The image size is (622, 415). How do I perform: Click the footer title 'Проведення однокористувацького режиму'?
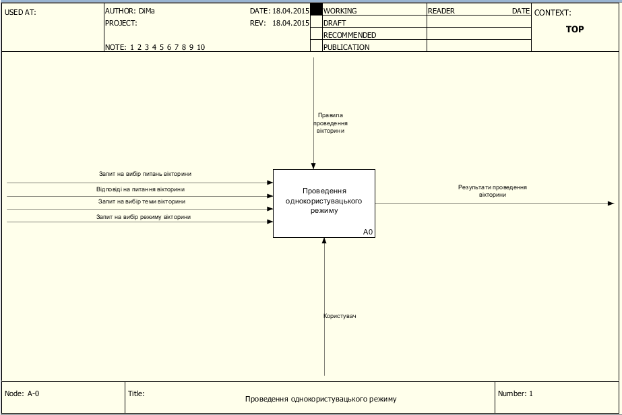(321, 399)
